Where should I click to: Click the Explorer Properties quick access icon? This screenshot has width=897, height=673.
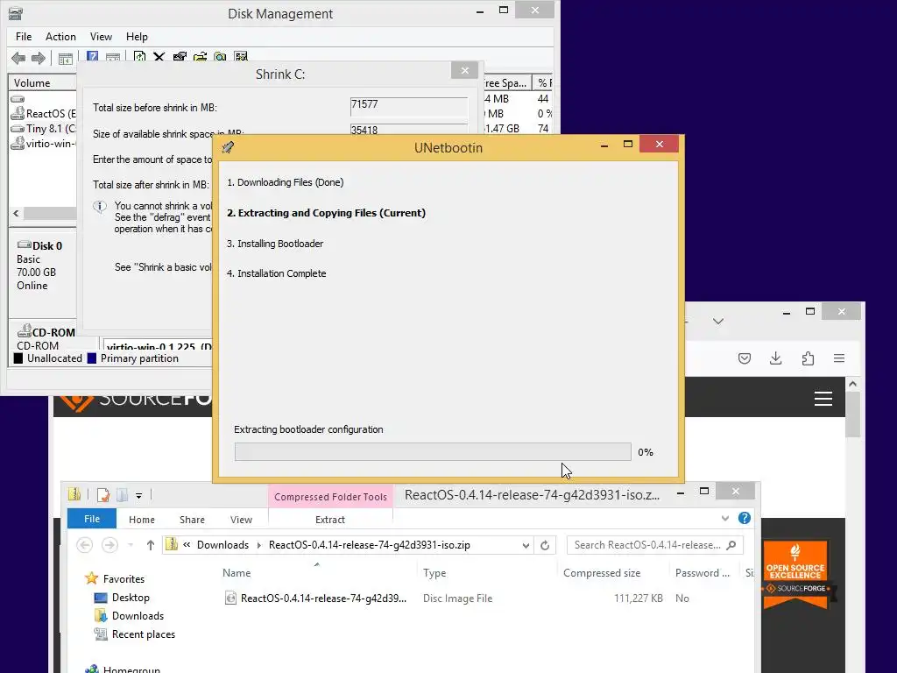pyautogui.click(x=103, y=495)
